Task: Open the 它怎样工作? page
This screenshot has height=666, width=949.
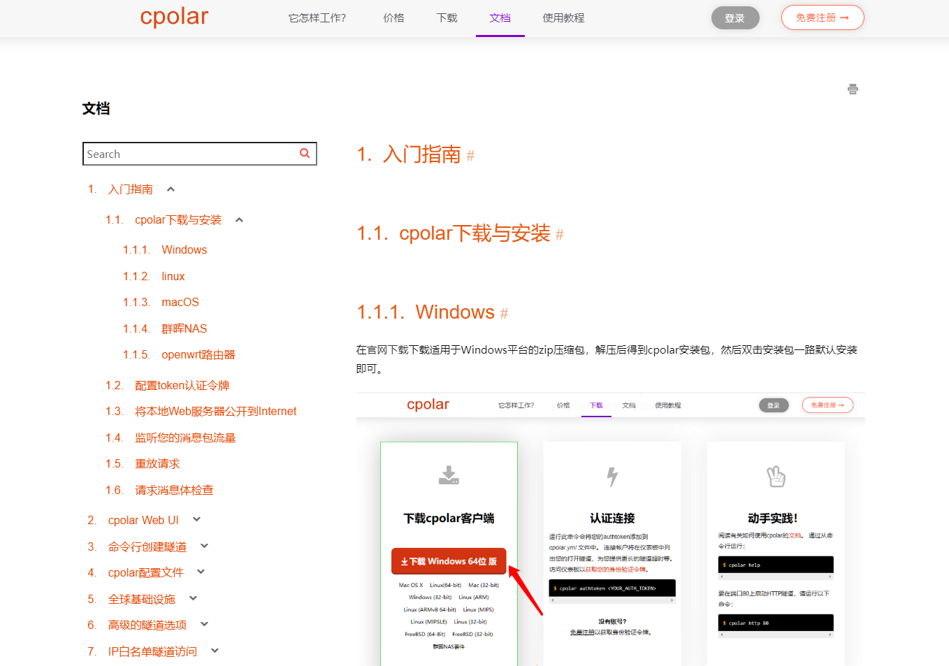Action: (x=317, y=17)
